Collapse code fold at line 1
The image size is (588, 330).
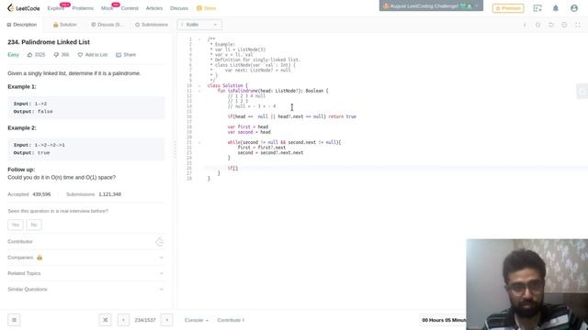pos(199,39)
